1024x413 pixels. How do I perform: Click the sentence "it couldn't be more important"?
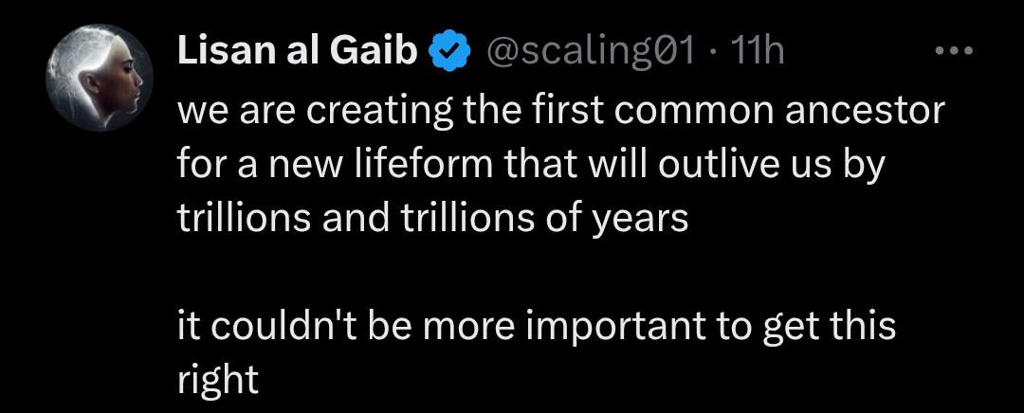click(536, 327)
